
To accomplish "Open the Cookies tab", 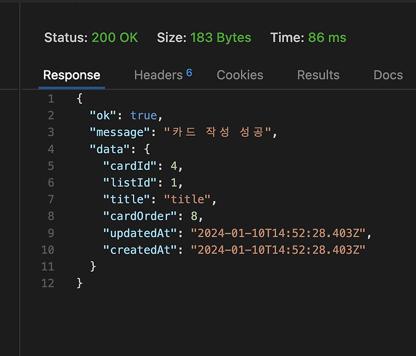I will tap(240, 75).
